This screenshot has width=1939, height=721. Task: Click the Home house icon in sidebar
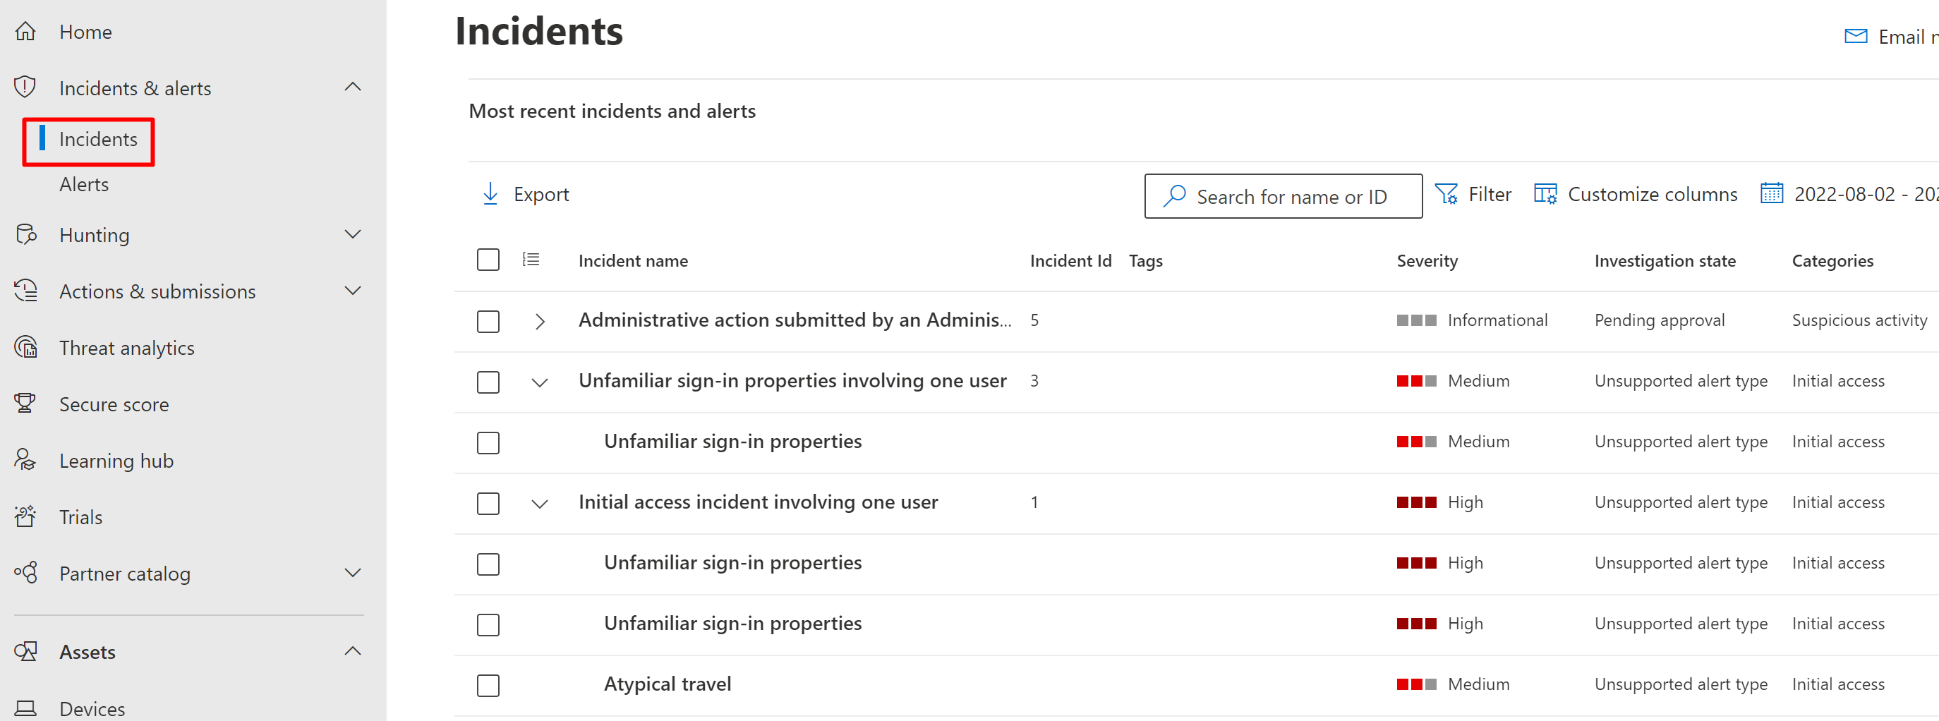click(25, 32)
